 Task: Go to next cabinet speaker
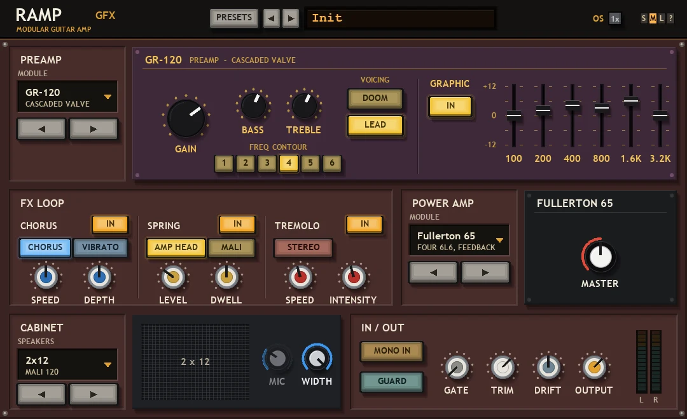point(94,394)
